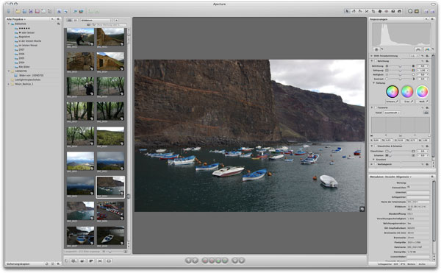Viewport: 441px width, 273px height.
Task: Click the green rating button
Action: pos(218,260)
